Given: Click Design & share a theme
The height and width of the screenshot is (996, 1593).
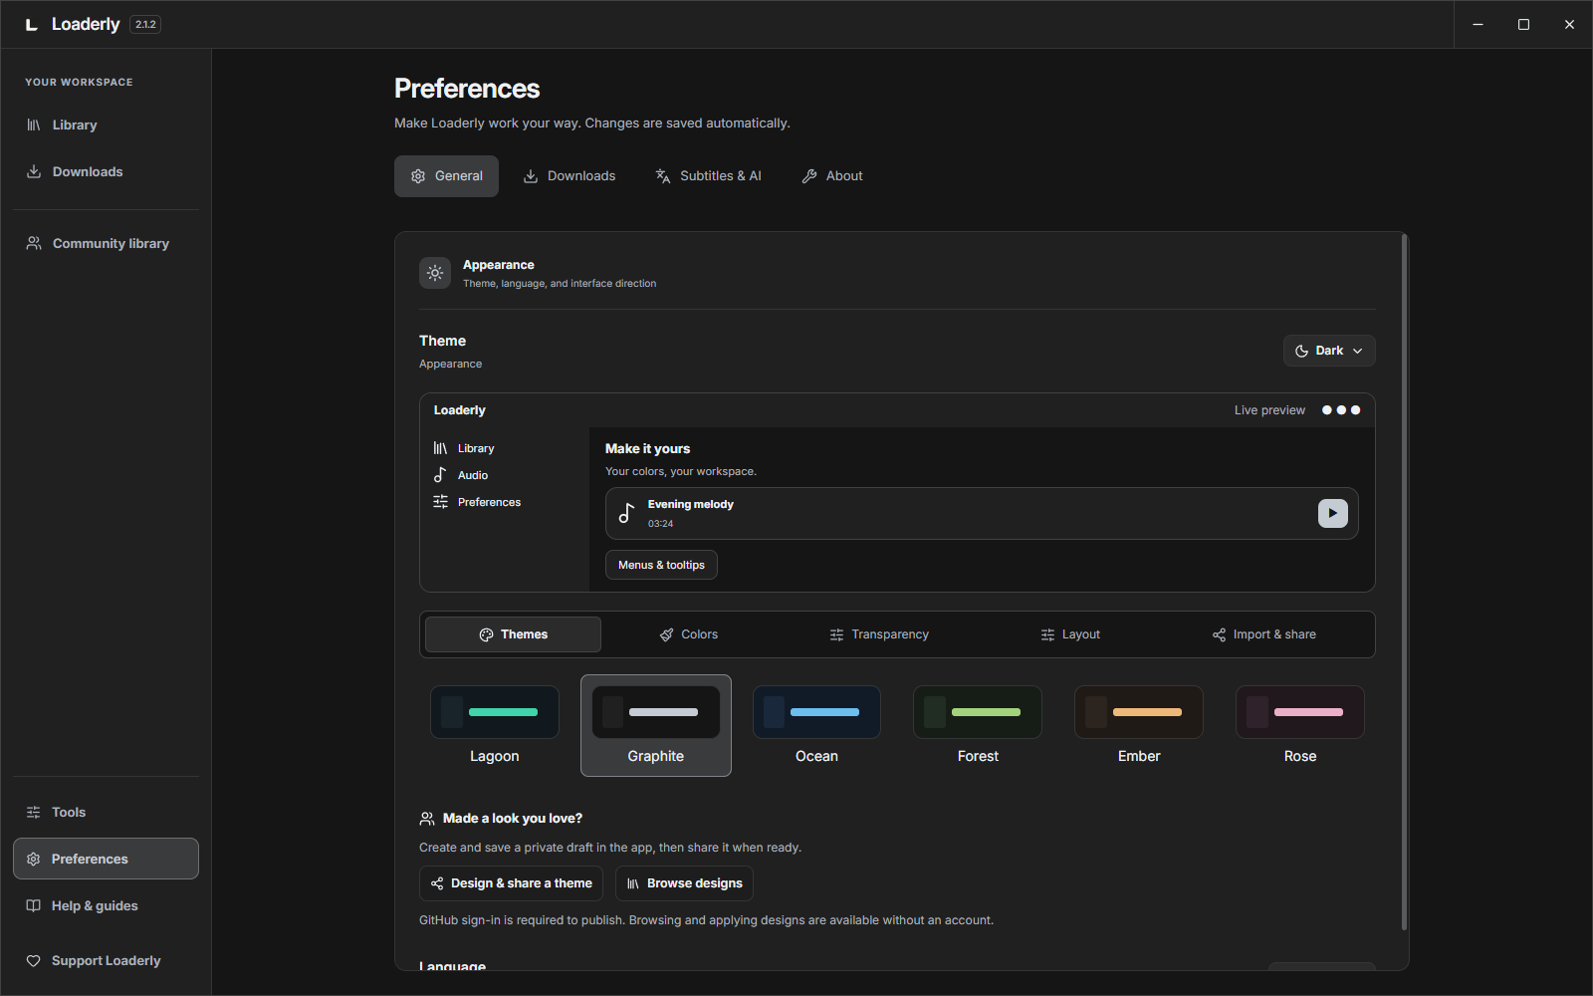Looking at the screenshot, I should (511, 883).
